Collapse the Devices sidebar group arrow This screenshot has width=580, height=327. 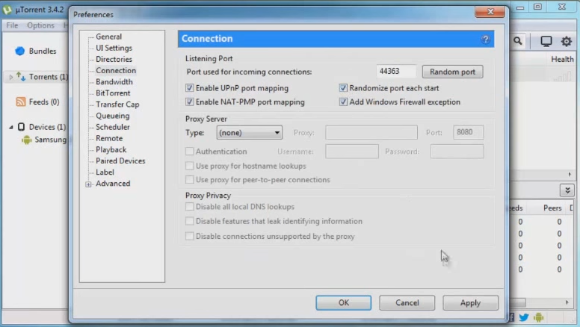click(x=10, y=127)
